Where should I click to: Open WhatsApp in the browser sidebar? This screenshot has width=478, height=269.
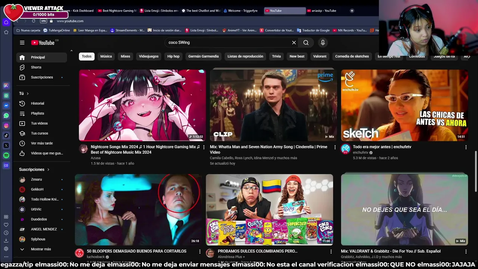click(x=6, y=115)
